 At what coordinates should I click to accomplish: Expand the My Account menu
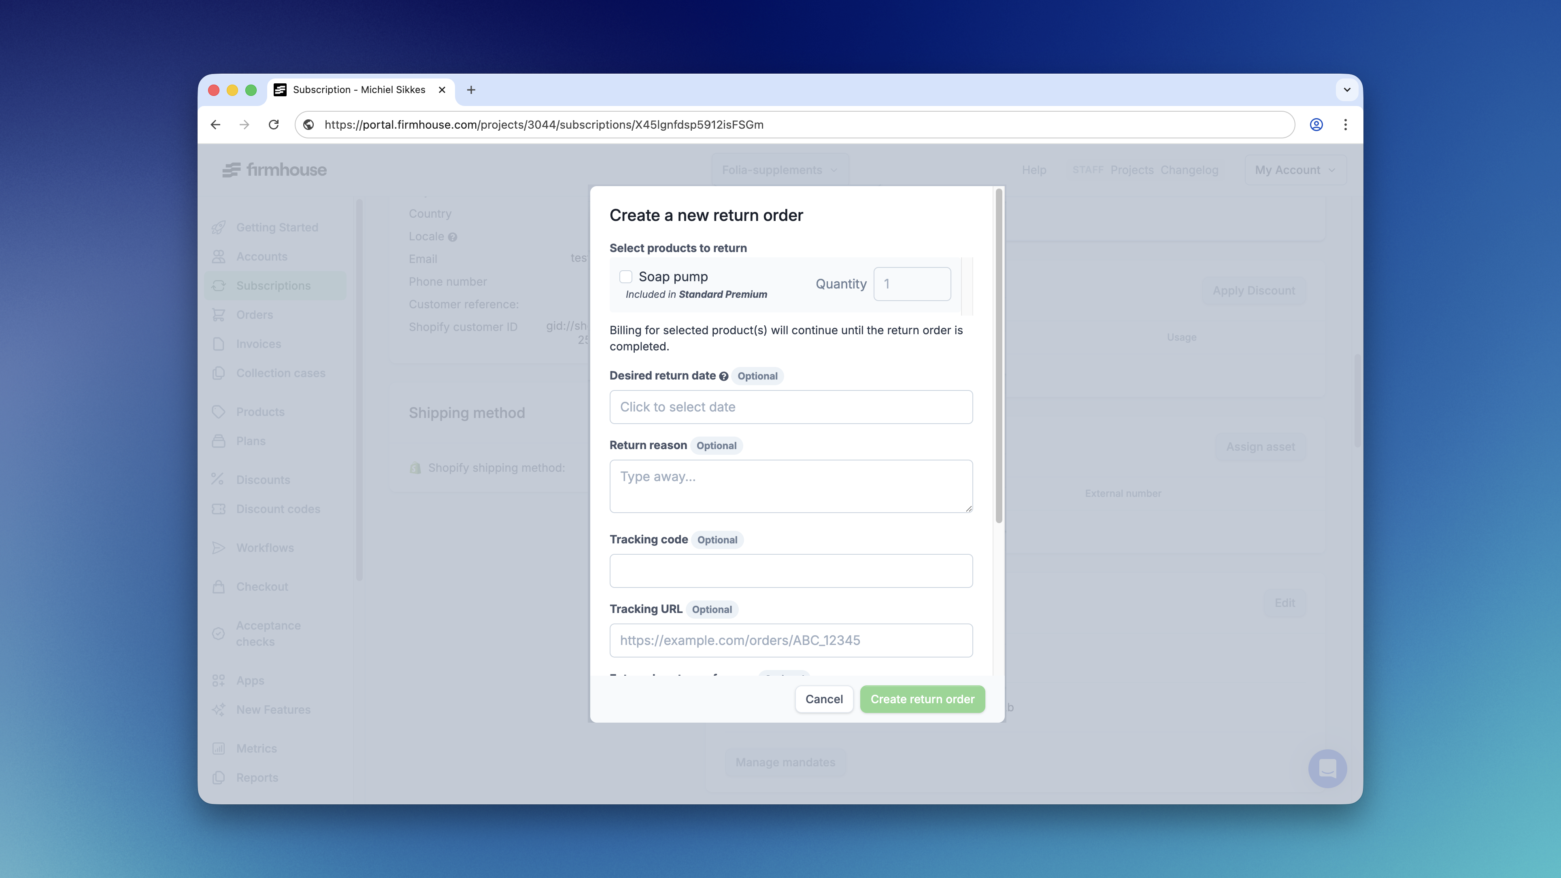pyautogui.click(x=1295, y=170)
